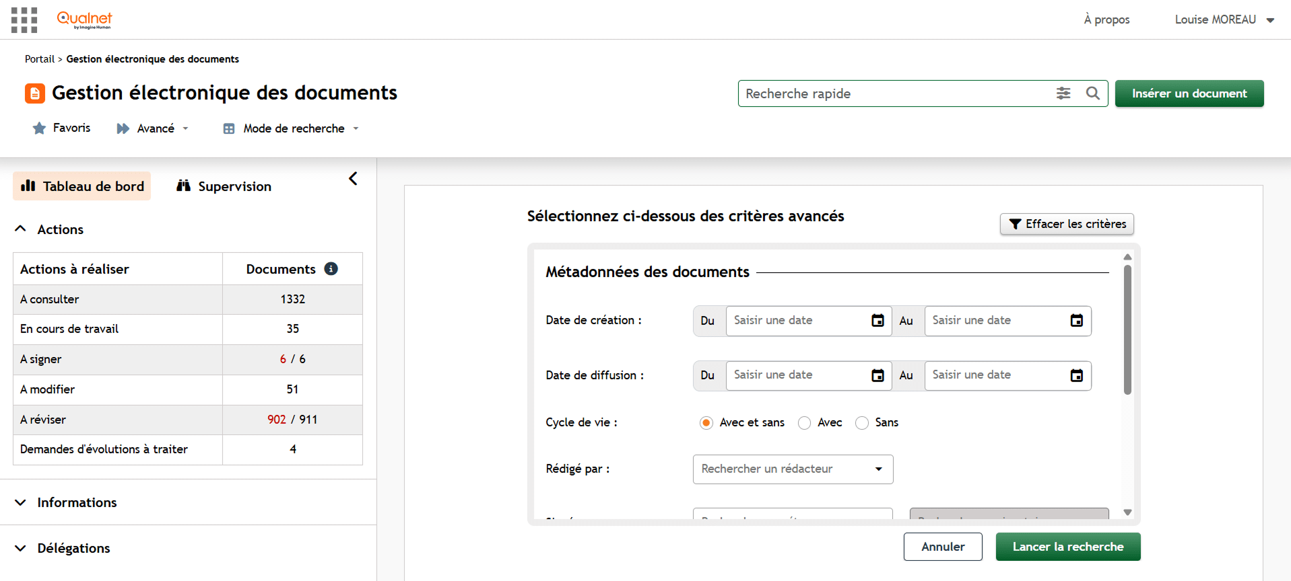
Task: Collapse the left panel with arrow icon
Action: pyautogui.click(x=353, y=178)
